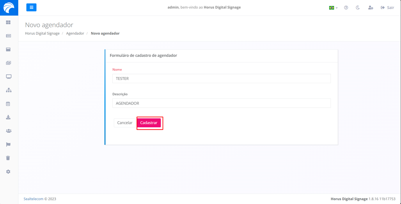Click the flag icon in sidebar
Screen dimensions: 401x204
(8, 145)
